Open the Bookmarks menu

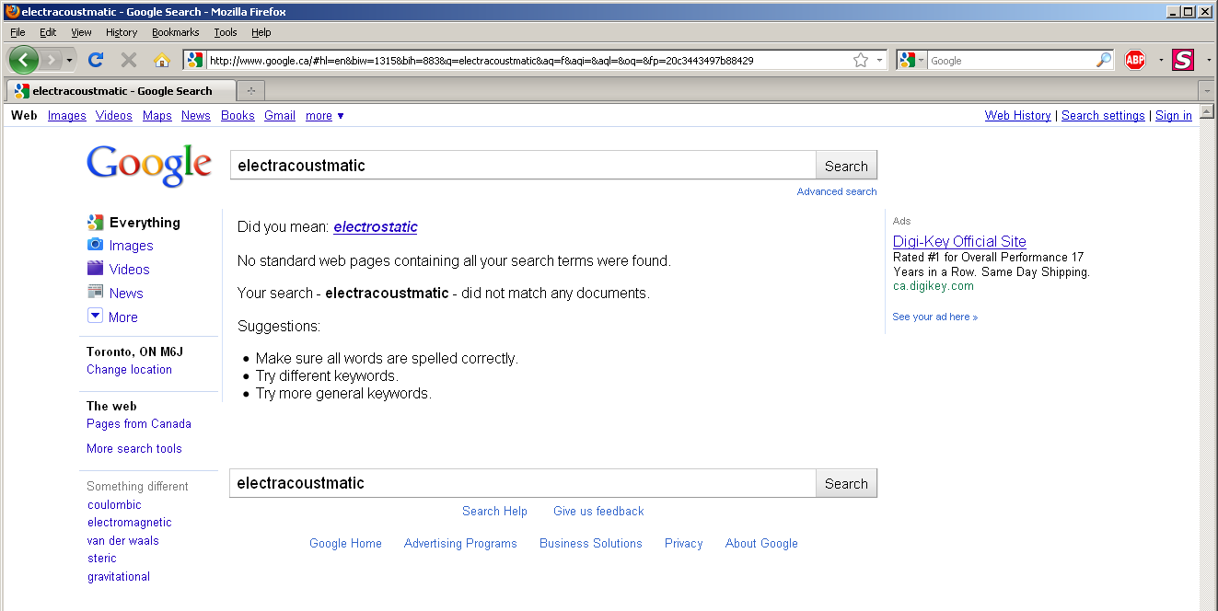(x=175, y=32)
